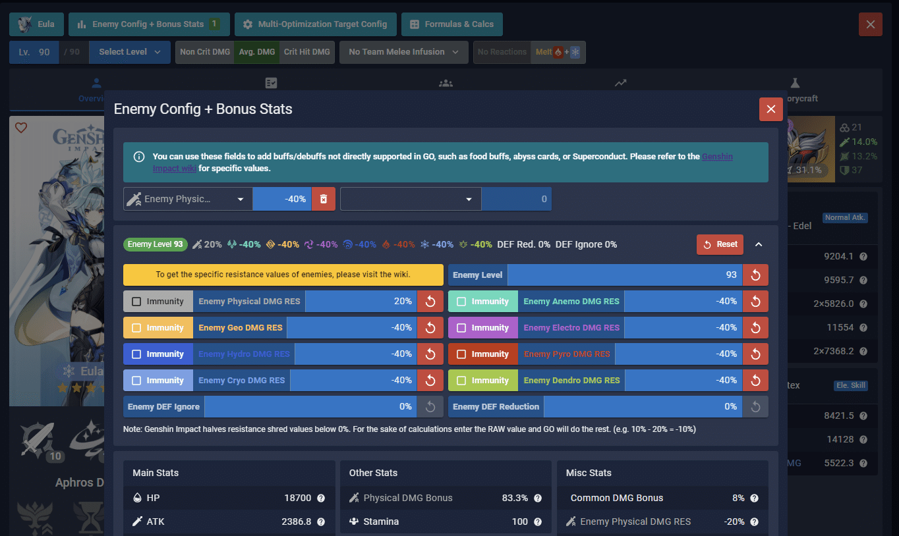Enable Immunity for Enemy Pyro DMG RES
899x536 pixels.
pos(463,354)
